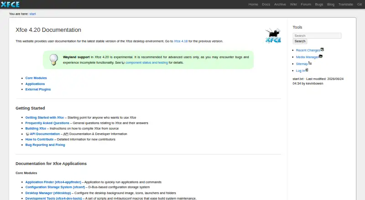Click the Search input field in Tools
This screenshot has height=200, width=365.
coord(317,35)
